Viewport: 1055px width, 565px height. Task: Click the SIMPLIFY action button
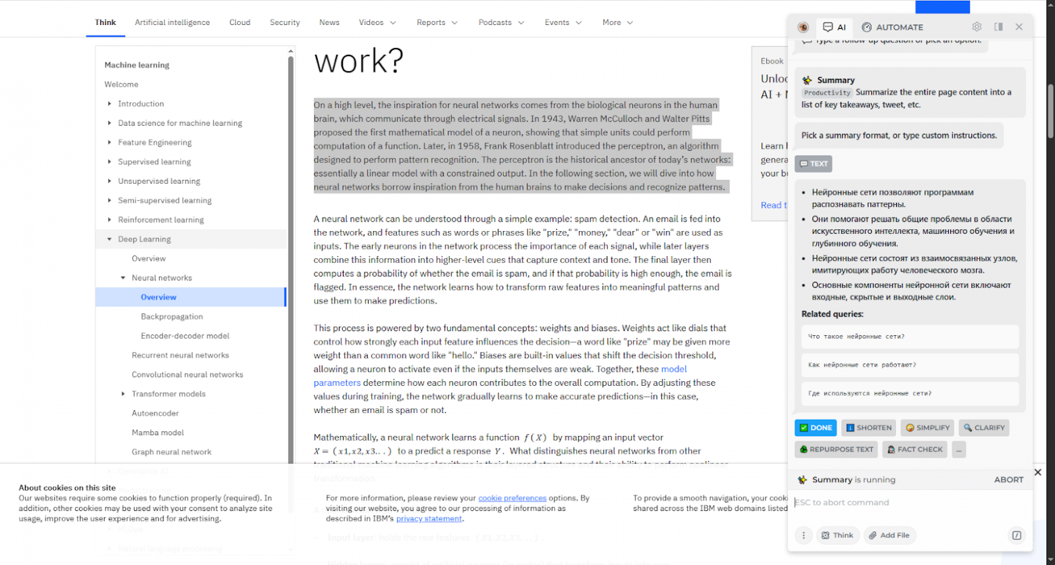(x=927, y=428)
